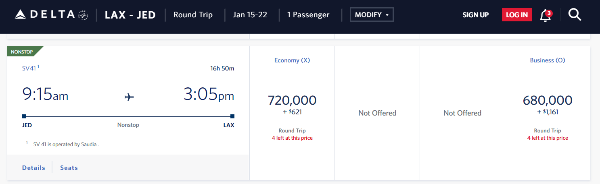Click the Economy (X) fare class link
The height and width of the screenshot is (184, 600).
[x=292, y=60]
